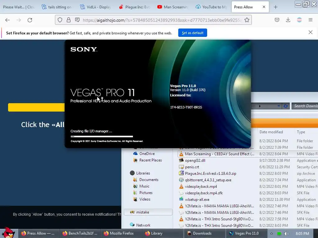This screenshot has width=318, height=238.
Task: Select wlsetup-all.exe file
Action: (197, 199)
